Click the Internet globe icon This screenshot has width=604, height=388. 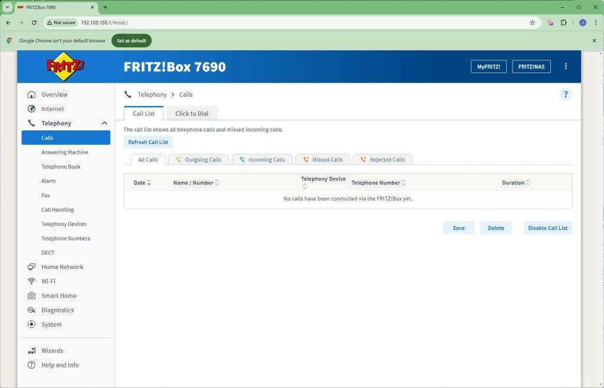32,109
